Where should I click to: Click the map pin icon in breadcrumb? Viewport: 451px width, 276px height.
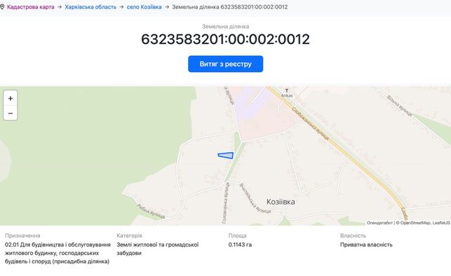[2, 7]
